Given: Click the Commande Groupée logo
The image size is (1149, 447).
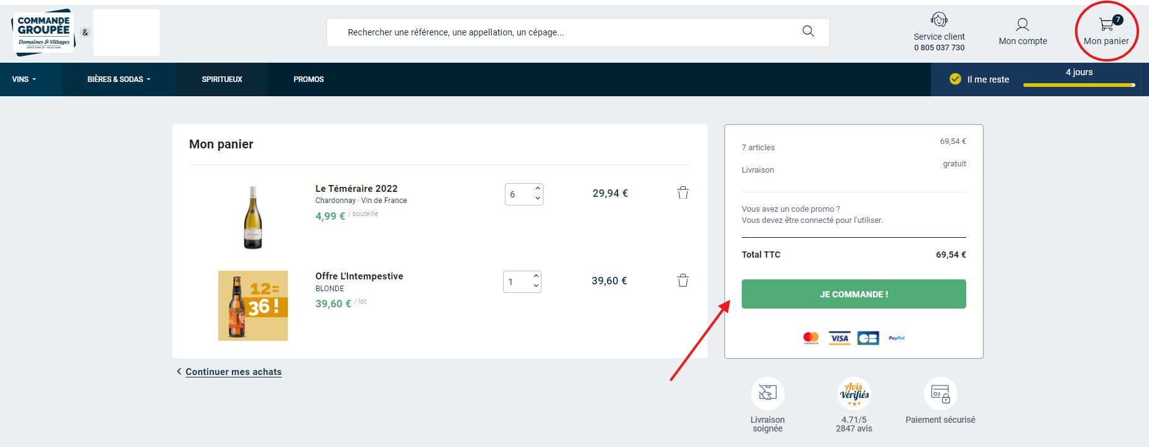Looking at the screenshot, I should coord(44,32).
